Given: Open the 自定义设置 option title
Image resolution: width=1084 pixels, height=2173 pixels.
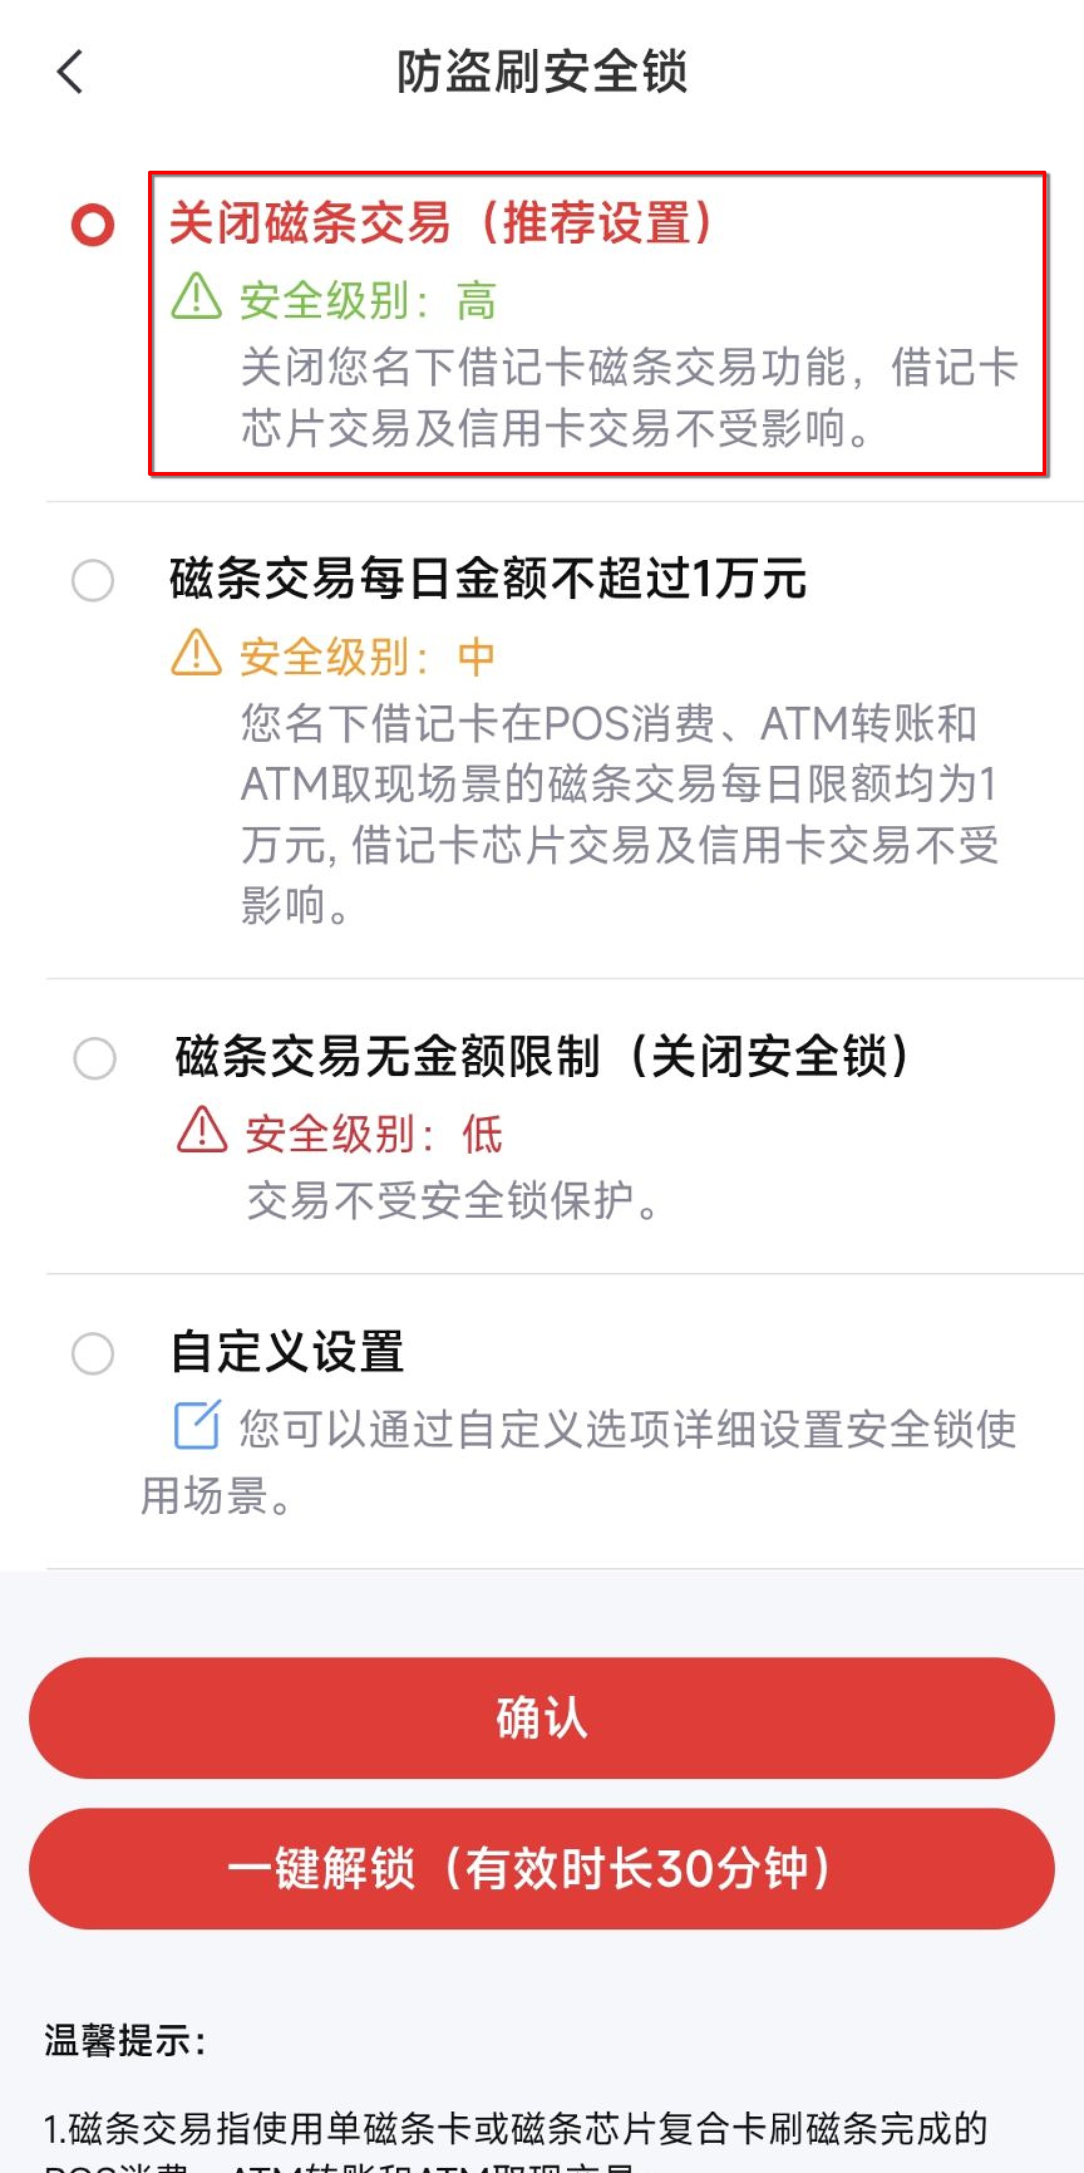Looking at the screenshot, I should pyautogui.click(x=287, y=1351).
